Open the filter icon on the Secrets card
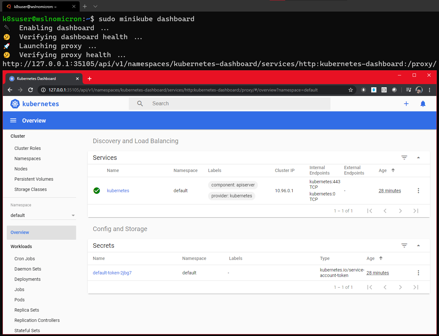 [x=404, y=245]
